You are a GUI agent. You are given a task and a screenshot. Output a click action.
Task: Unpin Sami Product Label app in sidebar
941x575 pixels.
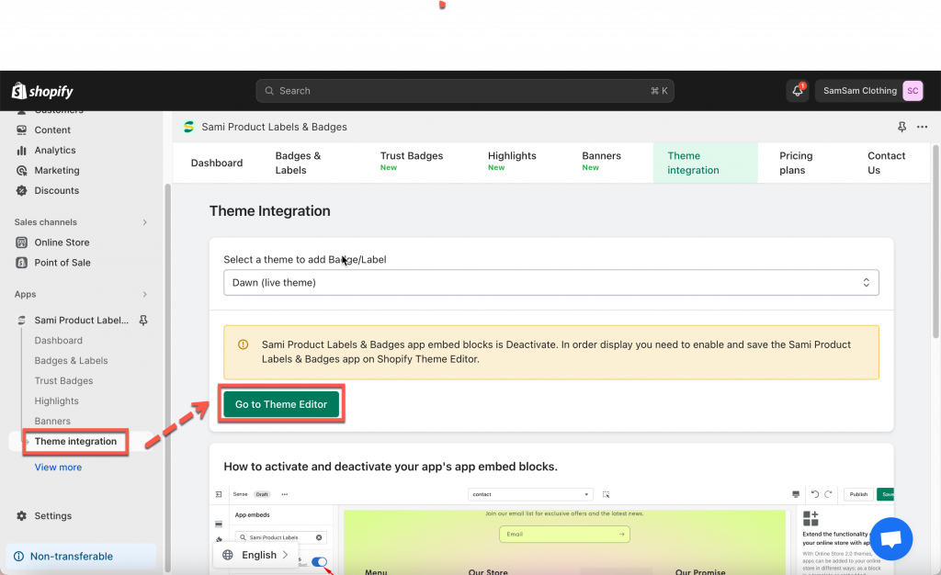(x=143, y=321)
